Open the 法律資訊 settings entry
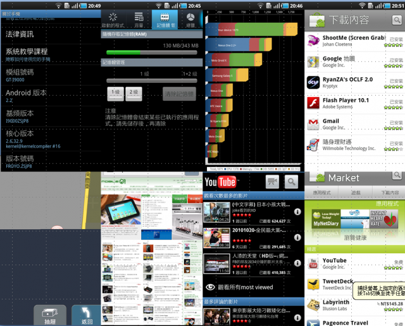The width and height of the screenshot is (405, 326). click(x=51, y=34)
